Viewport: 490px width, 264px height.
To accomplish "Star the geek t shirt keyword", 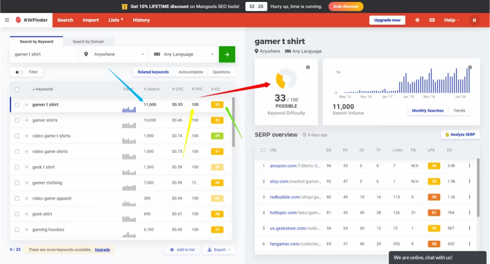I will tap(27, 167).
